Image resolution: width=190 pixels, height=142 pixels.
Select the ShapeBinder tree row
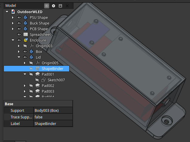point(37,68)
